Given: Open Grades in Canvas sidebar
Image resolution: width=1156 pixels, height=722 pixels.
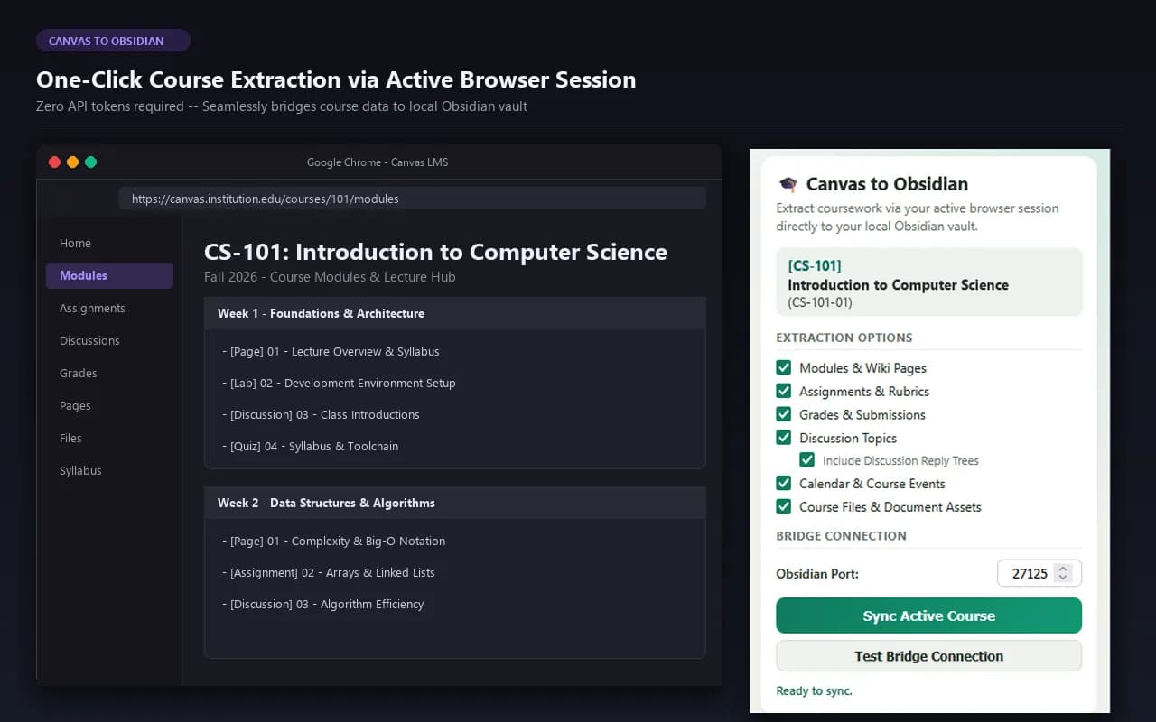Looking at the screenshot, I should click(79, 374).
